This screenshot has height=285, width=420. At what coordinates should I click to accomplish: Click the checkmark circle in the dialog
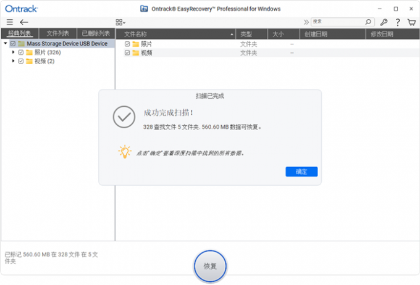point(124,117)
